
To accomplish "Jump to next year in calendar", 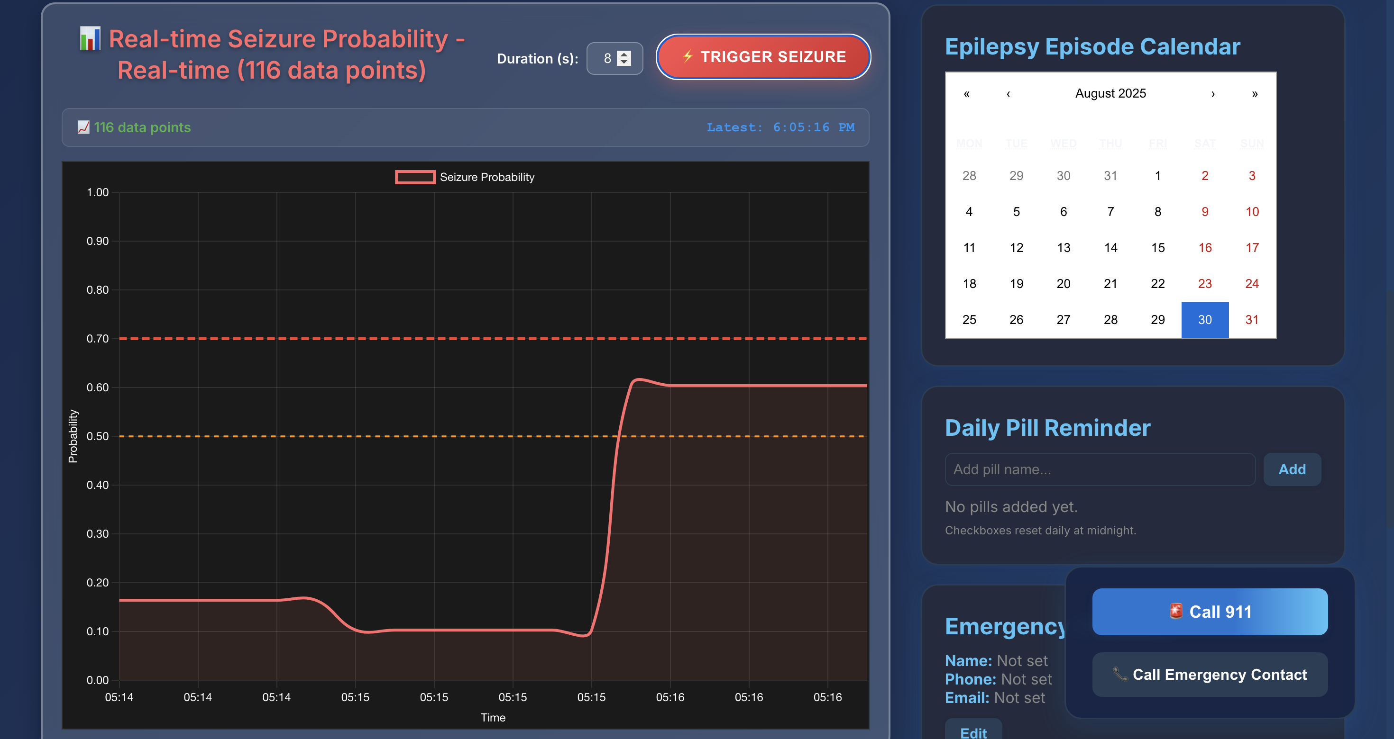I will [1255, 93].
